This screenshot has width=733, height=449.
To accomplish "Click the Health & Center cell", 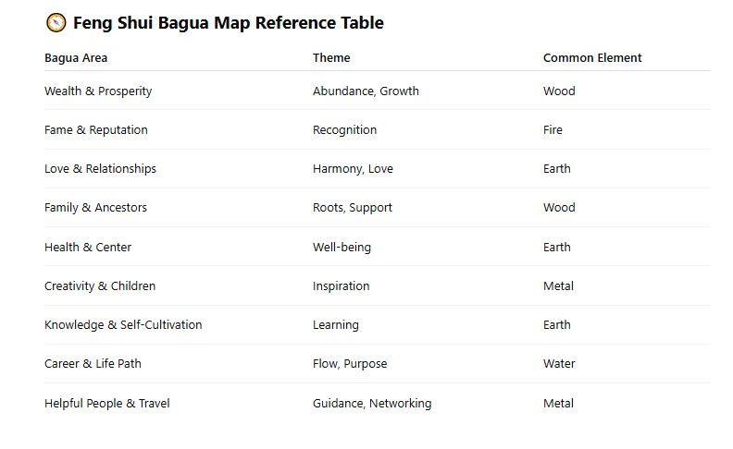I will (x=88, y=247).
